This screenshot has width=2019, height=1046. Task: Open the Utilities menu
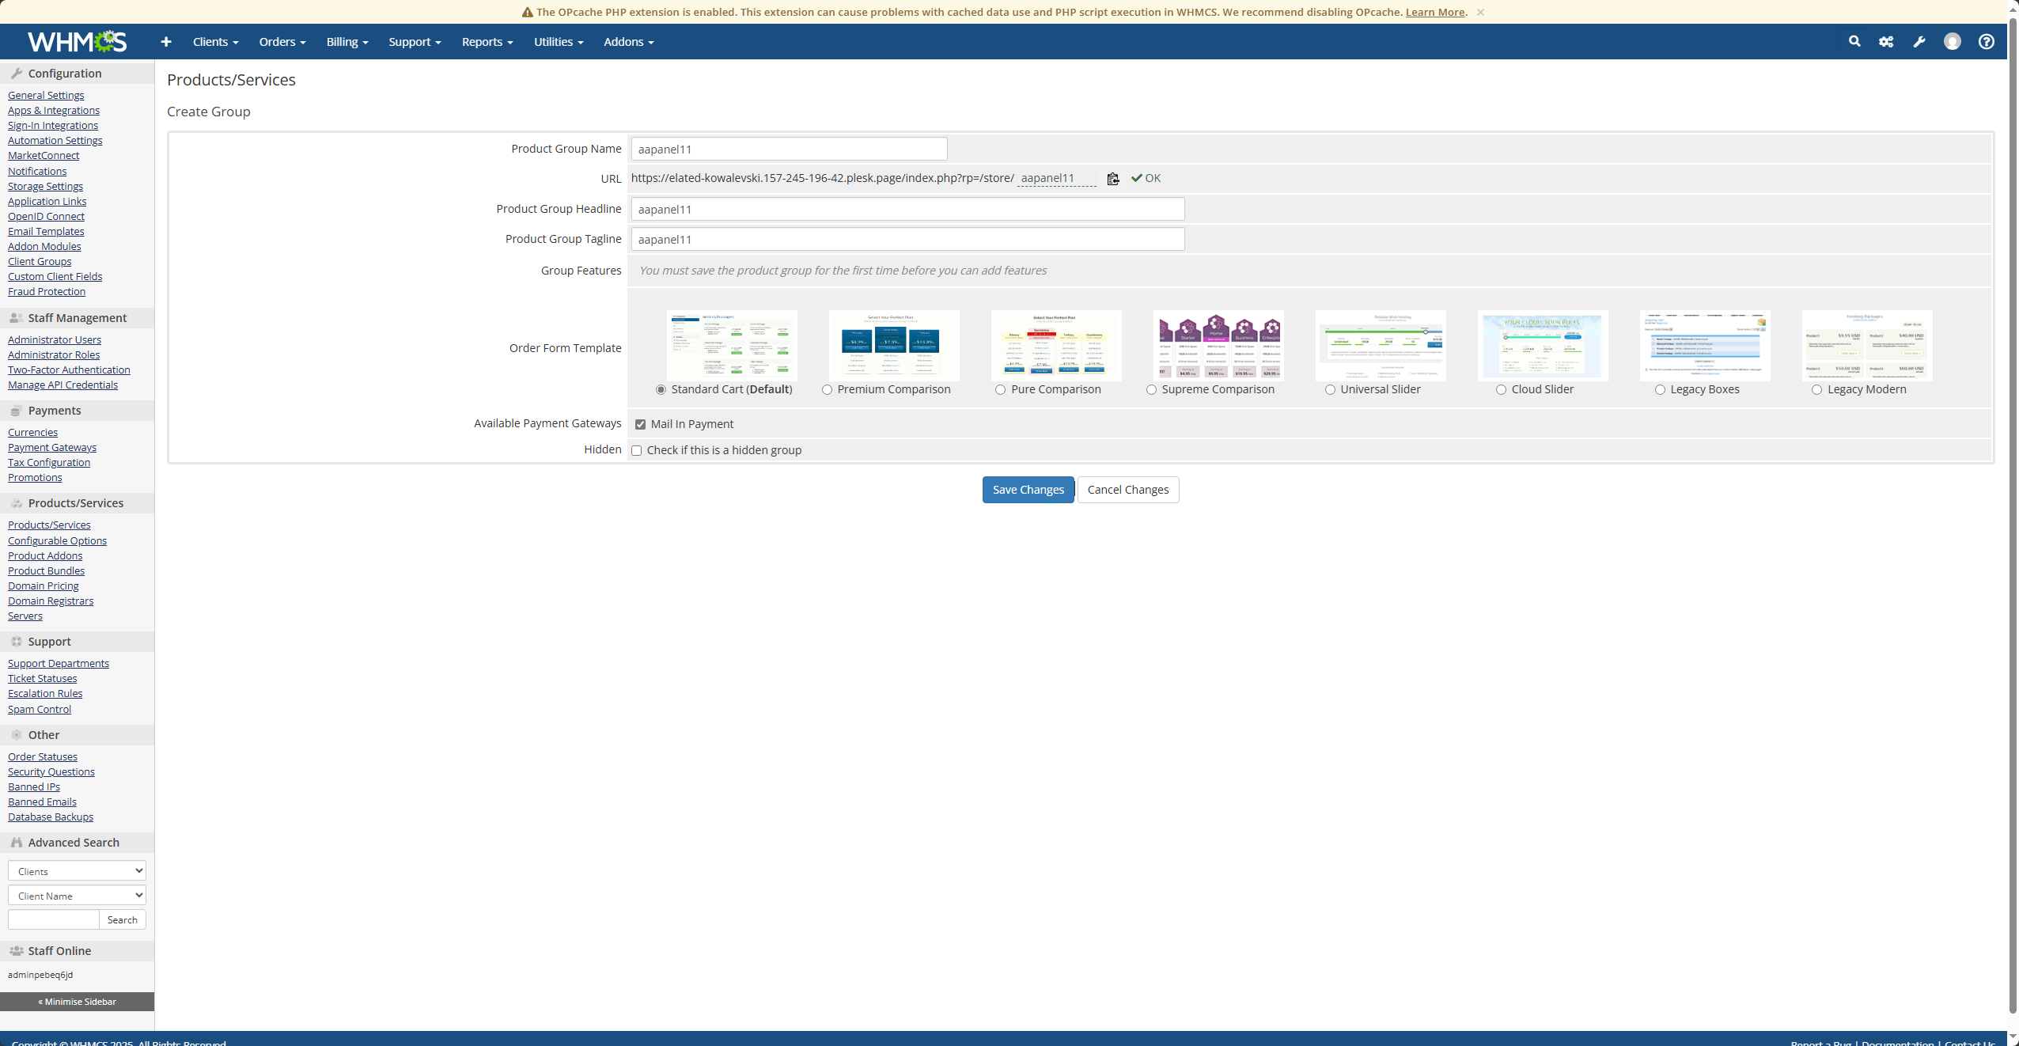558,42
